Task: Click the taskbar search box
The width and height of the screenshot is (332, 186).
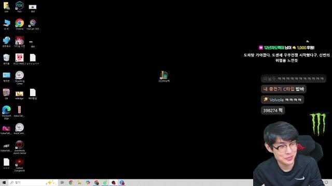Action: coord(33,182)
